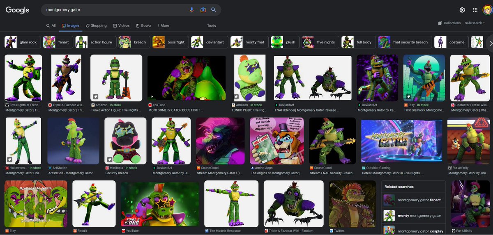Click product tag icon on Minitopia plush image
The height and width of the screenshot is (235, 493).
110,159
